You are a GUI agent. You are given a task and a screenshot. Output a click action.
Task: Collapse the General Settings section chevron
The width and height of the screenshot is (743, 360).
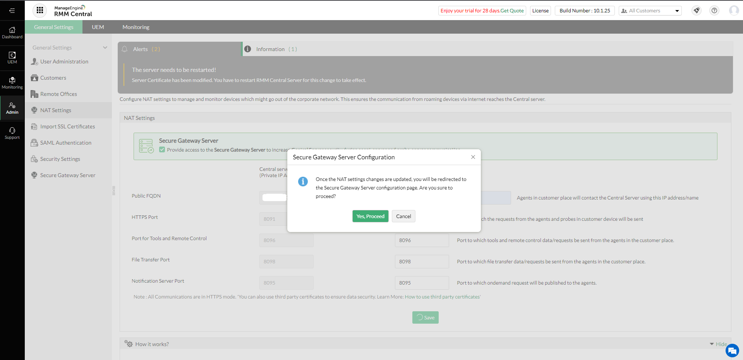point(105,47)
